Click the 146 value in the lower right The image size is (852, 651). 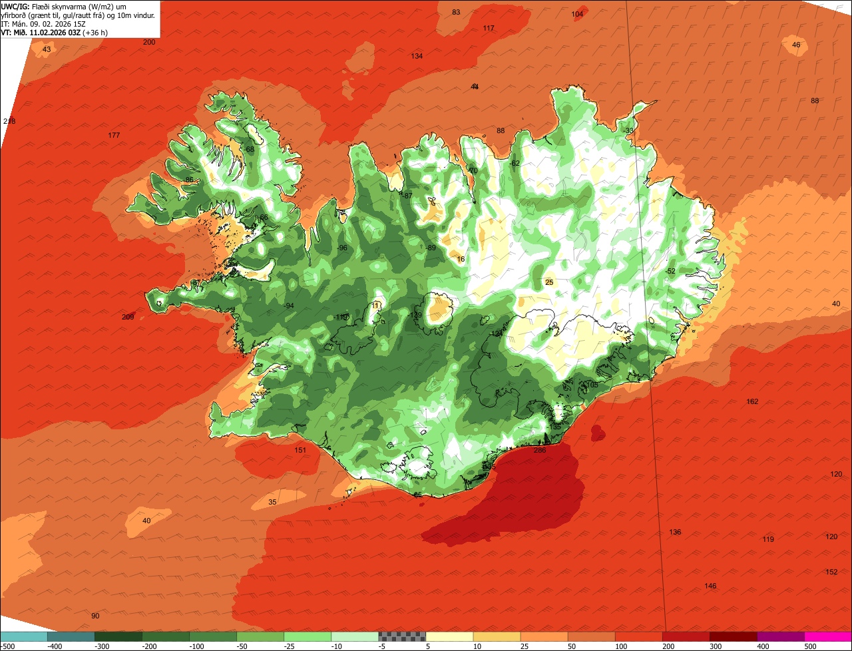pyautogui.click(x=710, y=586)
